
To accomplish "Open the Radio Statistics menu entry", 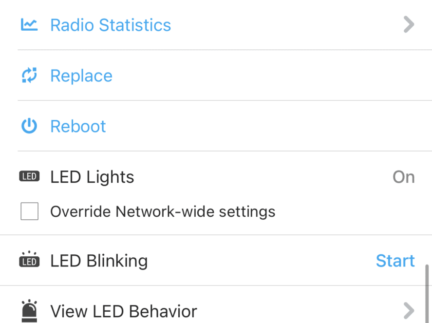I will [x=216, y=25].
